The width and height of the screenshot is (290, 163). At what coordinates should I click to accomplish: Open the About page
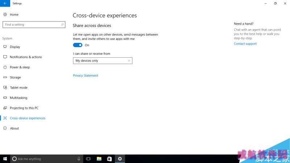click(14, 128)
